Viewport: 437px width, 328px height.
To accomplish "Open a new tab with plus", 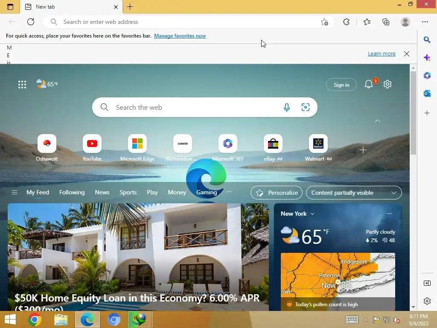I will [x=130, y=7].
